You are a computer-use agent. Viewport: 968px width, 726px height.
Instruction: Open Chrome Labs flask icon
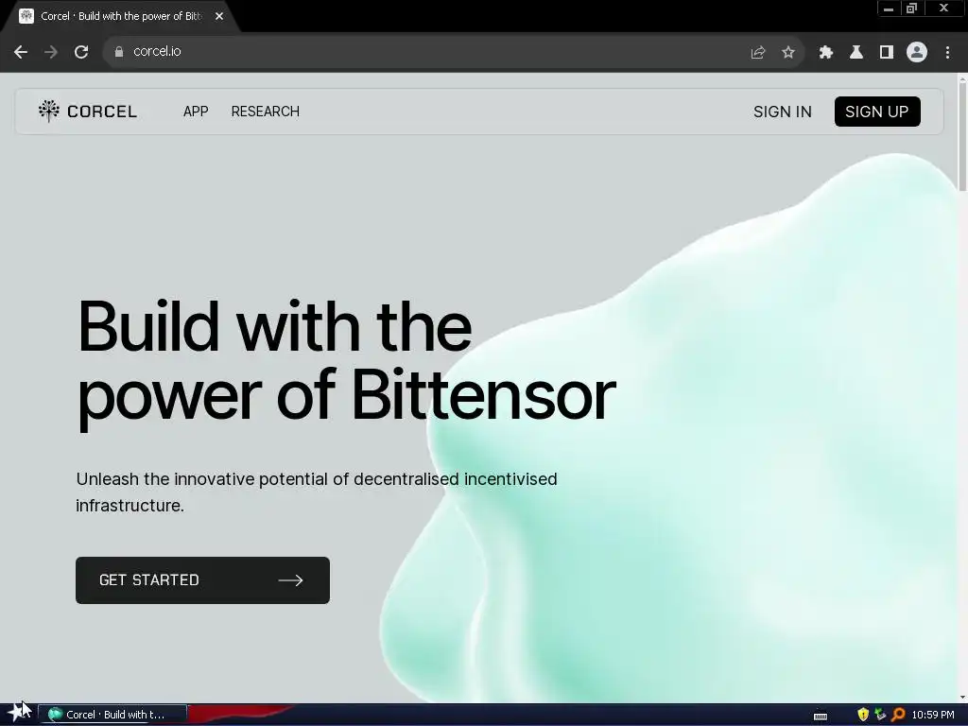point(856,53)
